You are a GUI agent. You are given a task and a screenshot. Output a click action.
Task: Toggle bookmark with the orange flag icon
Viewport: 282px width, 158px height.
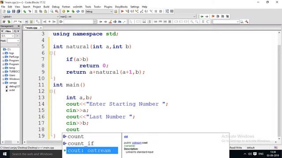point(213,17)
